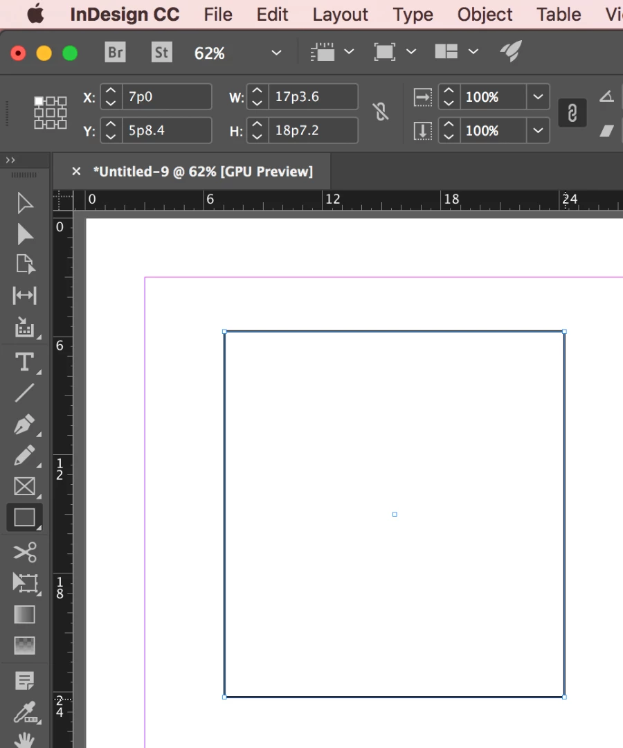Open the zoom level dropdown
The image size is (623, 748).
(276, 53)
